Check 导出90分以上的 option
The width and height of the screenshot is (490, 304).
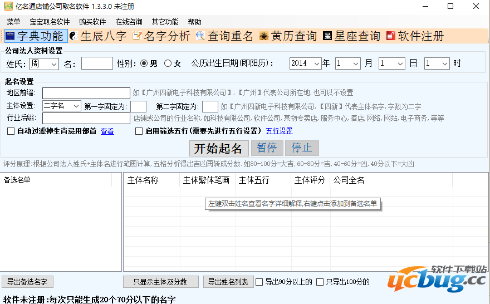(259, 282)
